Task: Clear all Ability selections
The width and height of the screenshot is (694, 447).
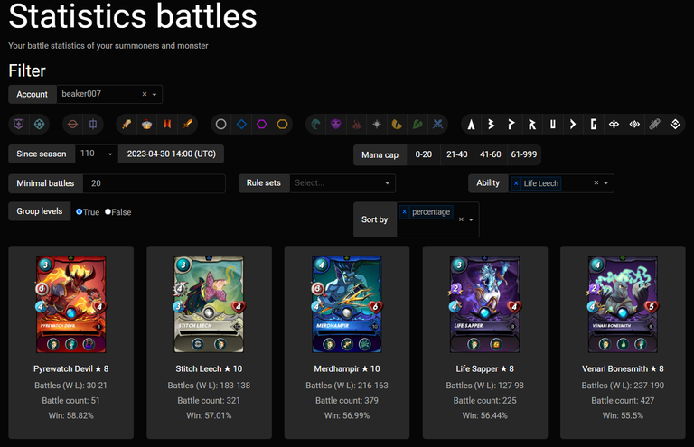Action: [596, 183]
